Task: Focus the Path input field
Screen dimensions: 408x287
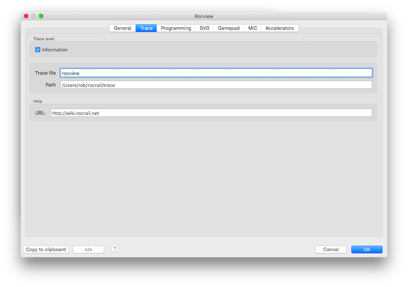Action: point(216,85)
